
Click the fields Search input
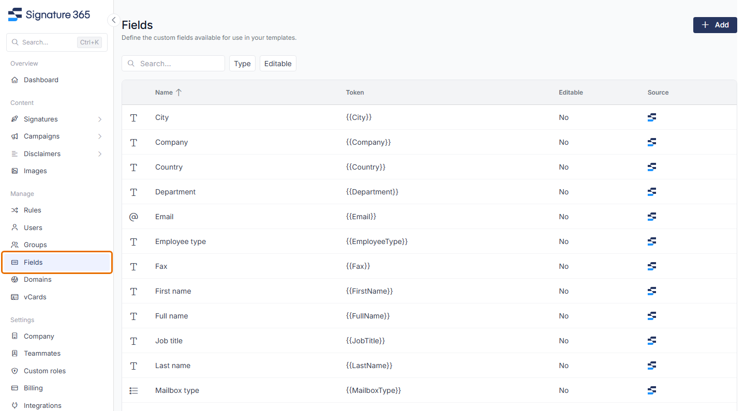click(x=173, y=64)
